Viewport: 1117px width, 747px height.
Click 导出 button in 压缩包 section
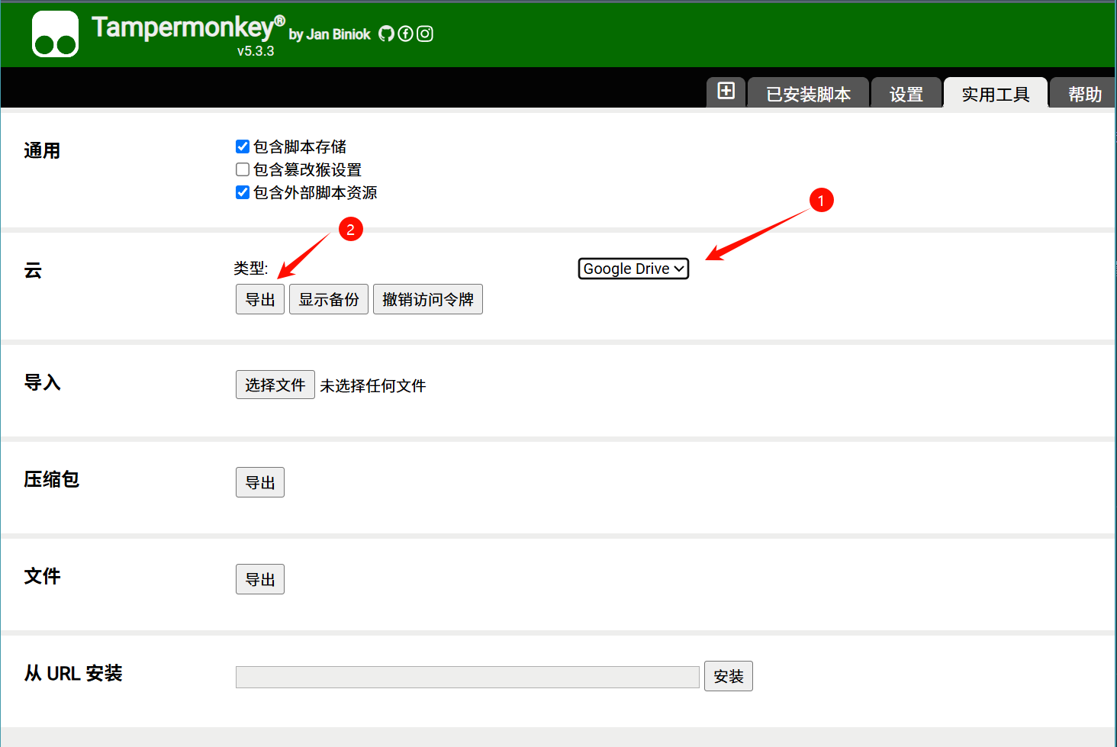click(260, 482)
